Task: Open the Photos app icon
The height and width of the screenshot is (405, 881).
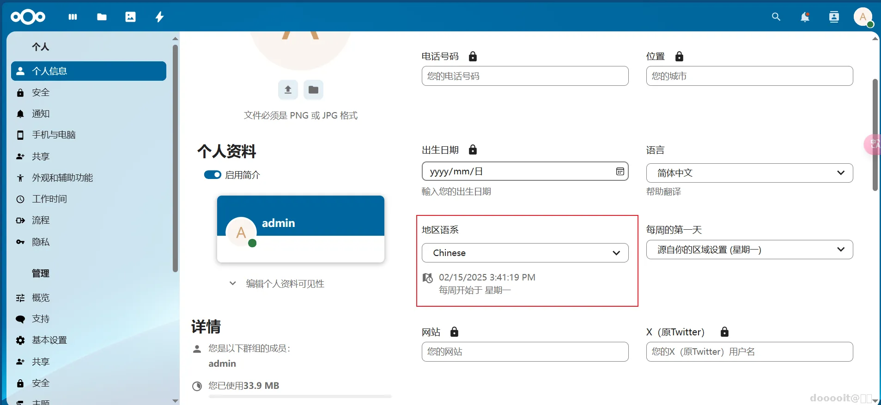Action: [x=131, y=17]
